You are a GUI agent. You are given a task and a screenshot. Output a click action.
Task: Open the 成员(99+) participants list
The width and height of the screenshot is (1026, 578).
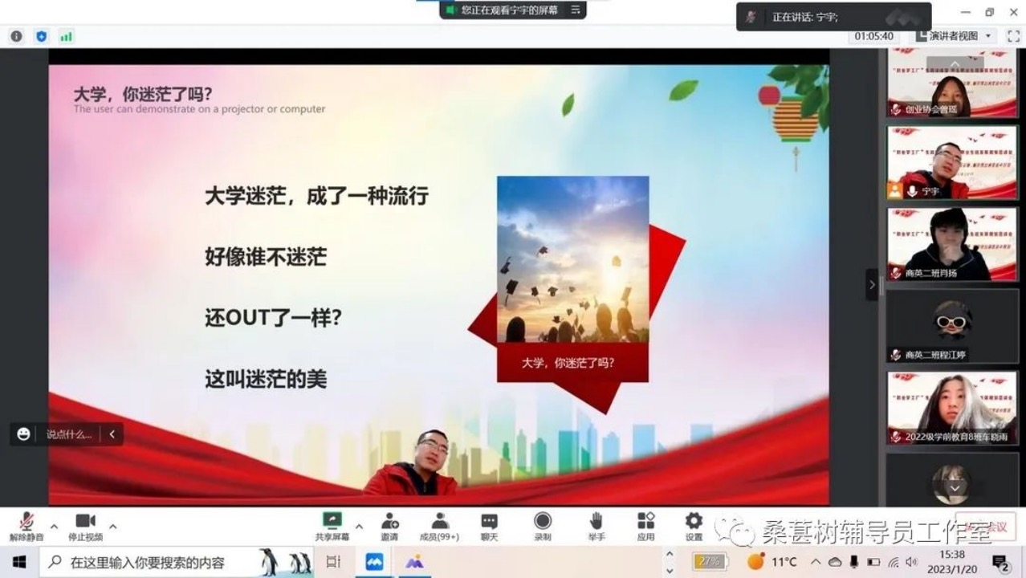tap(439, 526)
